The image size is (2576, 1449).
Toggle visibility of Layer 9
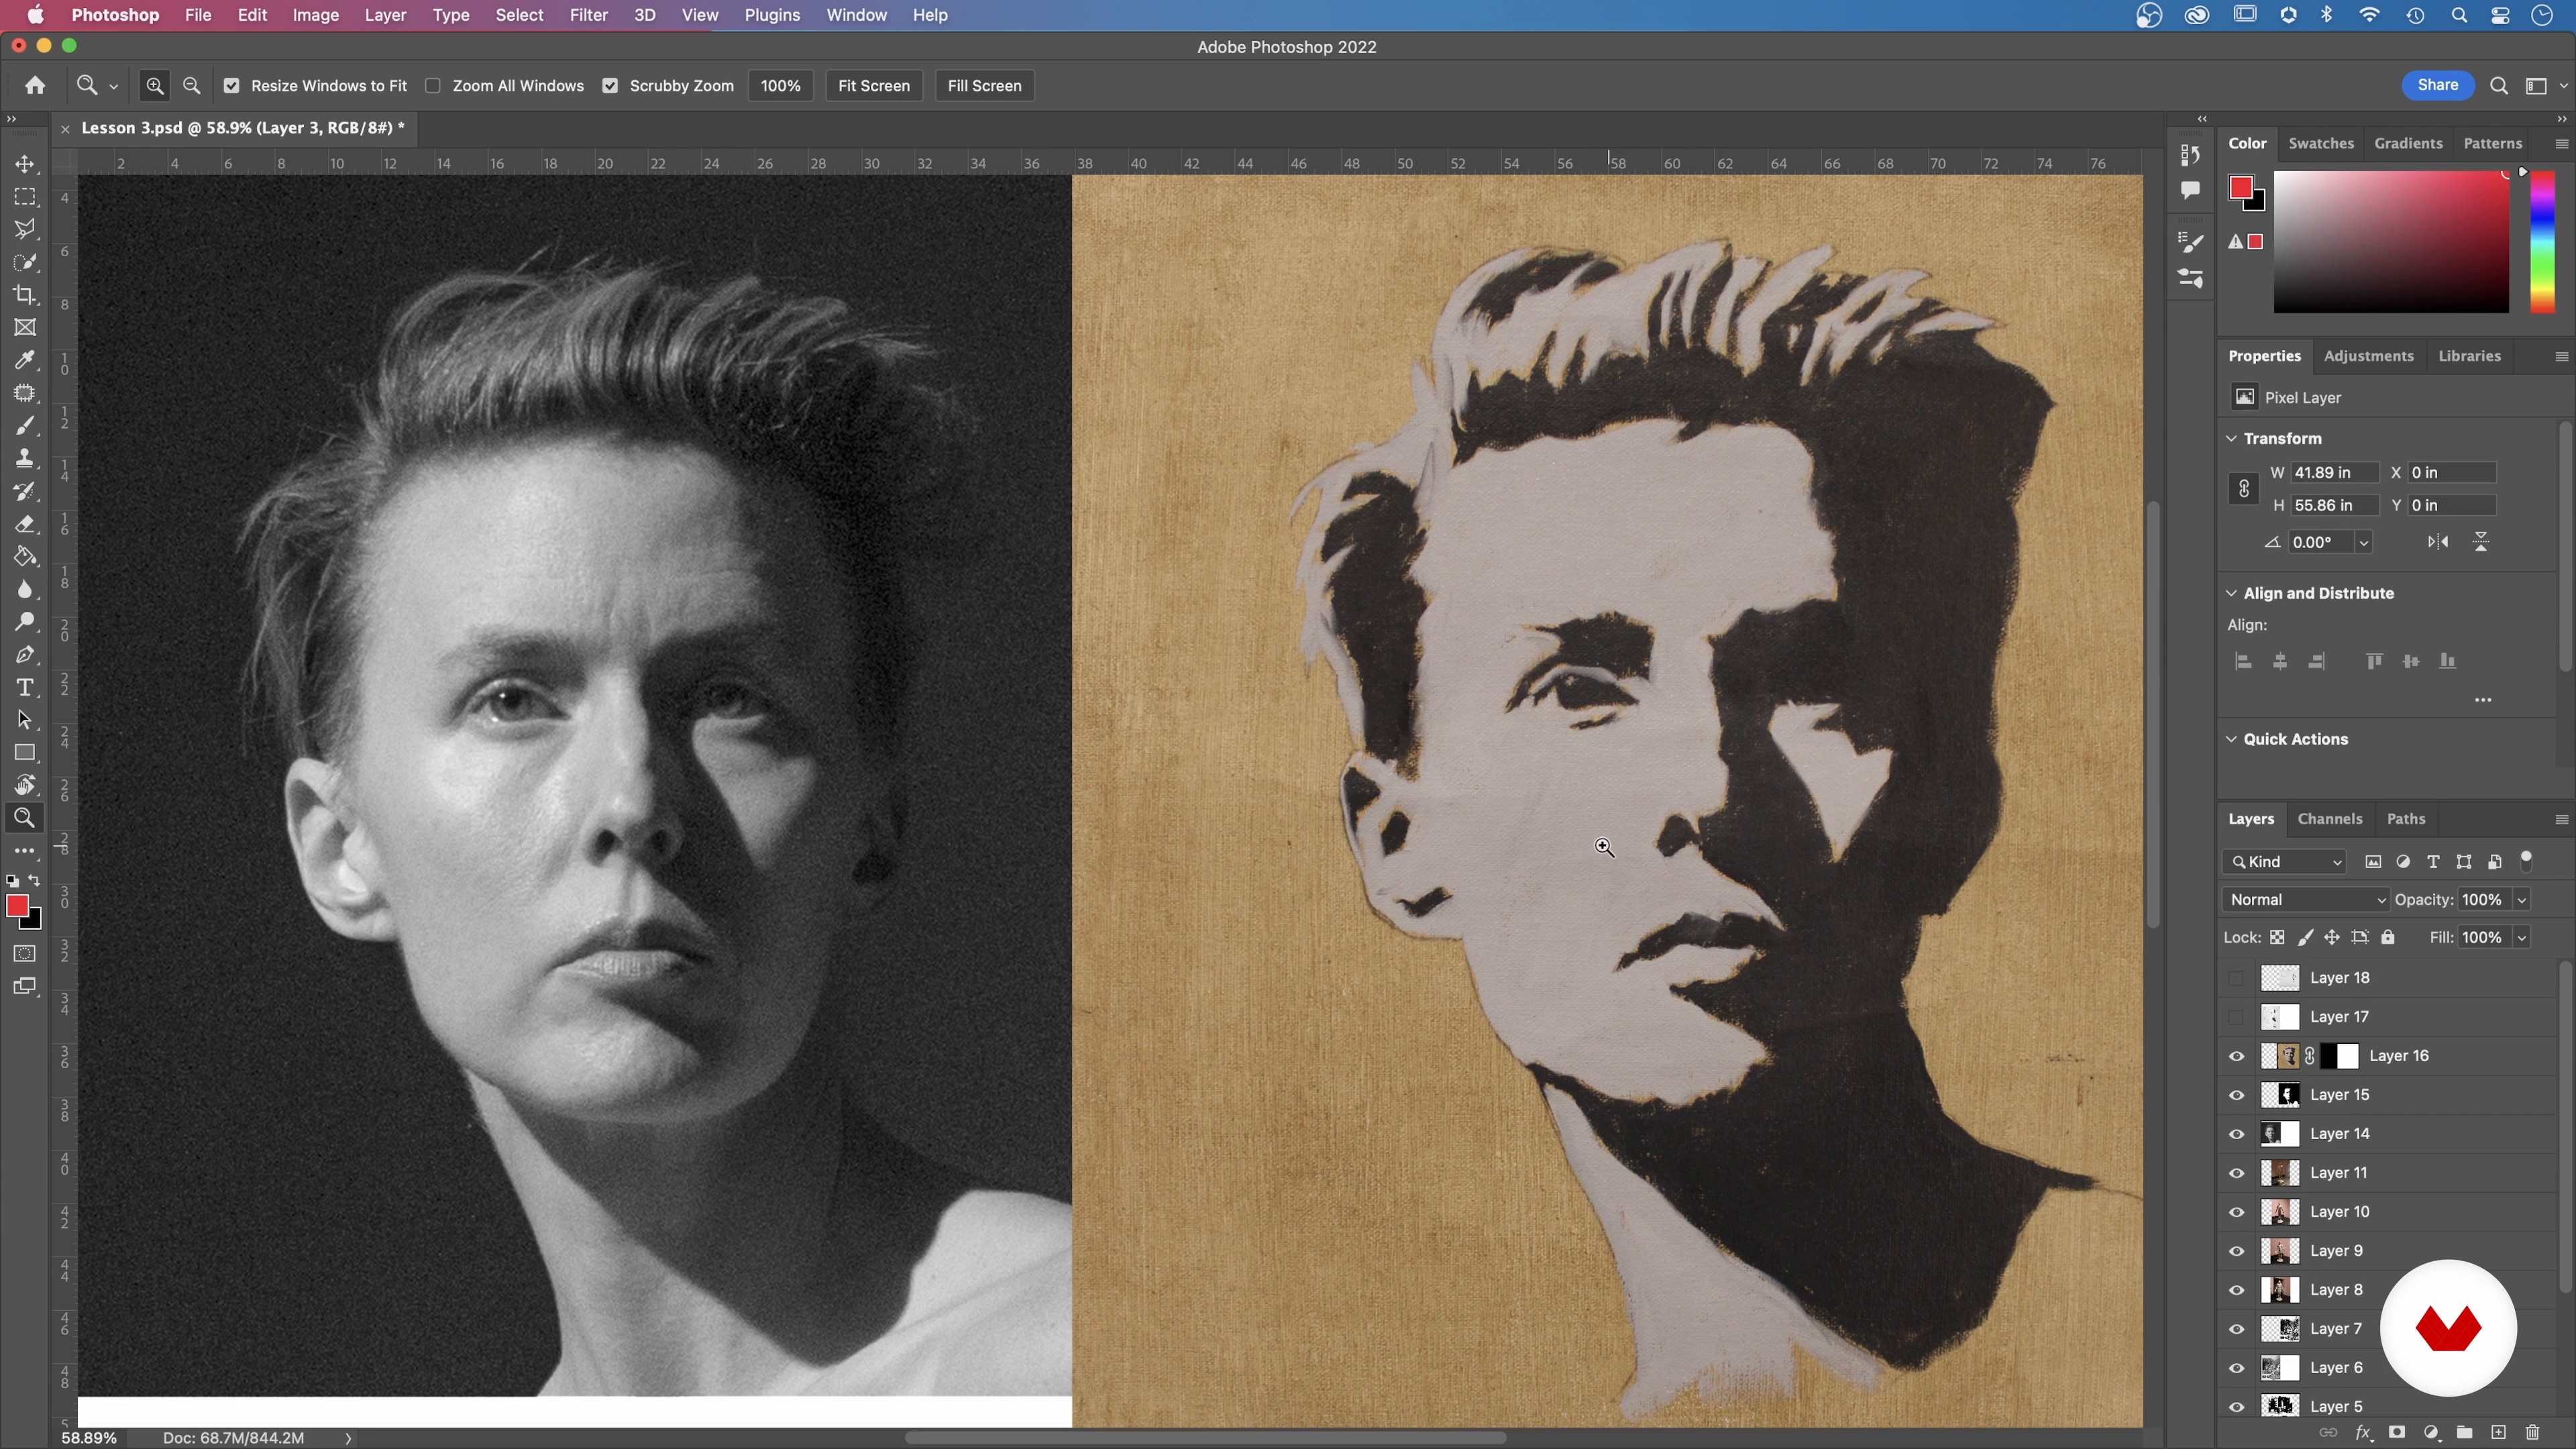click(x=2236, y=1251)
